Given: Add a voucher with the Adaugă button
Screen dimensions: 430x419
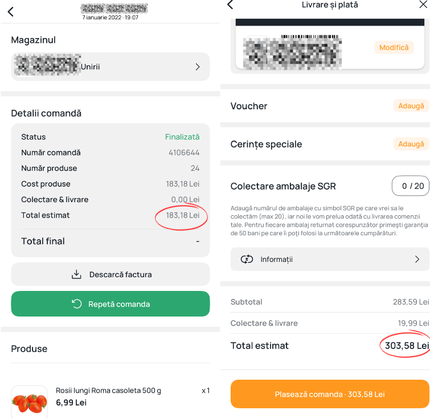Looking at the screenshot, I should 411,106.
